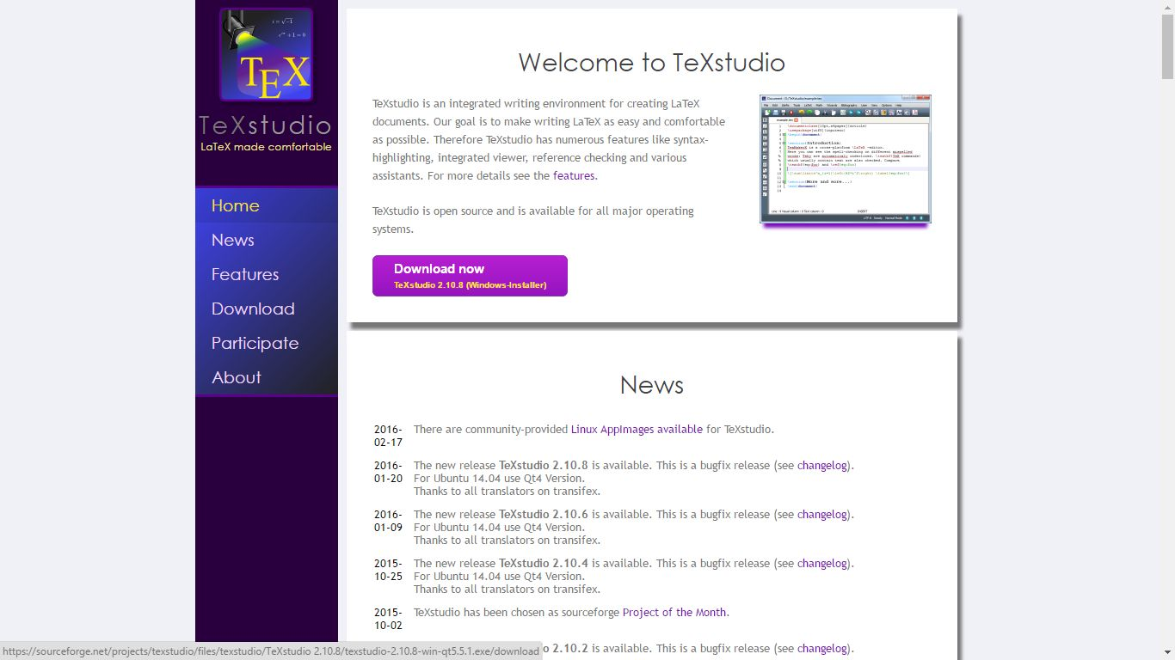
Task: Follow the Project of the Month link
Action: point(675,612)
